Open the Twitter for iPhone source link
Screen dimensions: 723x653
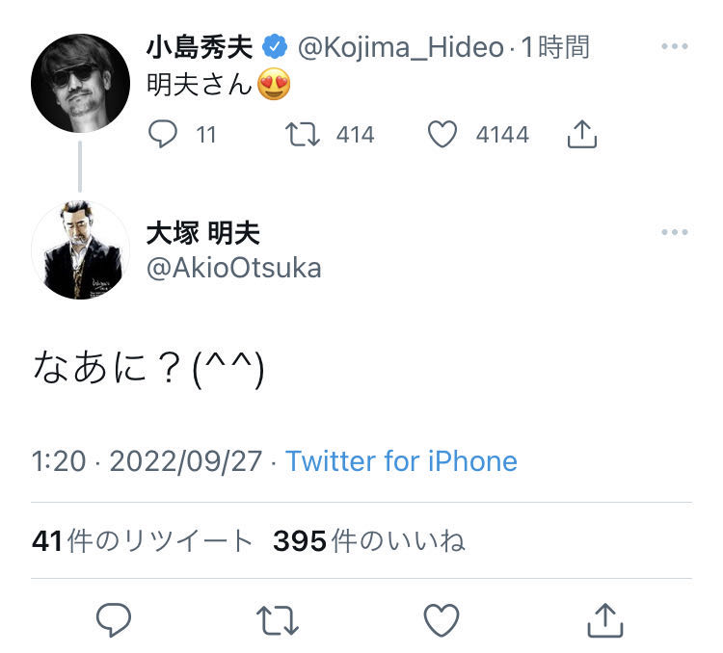[401, 461]
